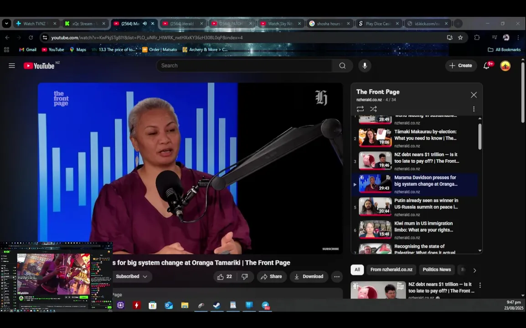Switch to the Watch Sky News tab

(281, 24)
